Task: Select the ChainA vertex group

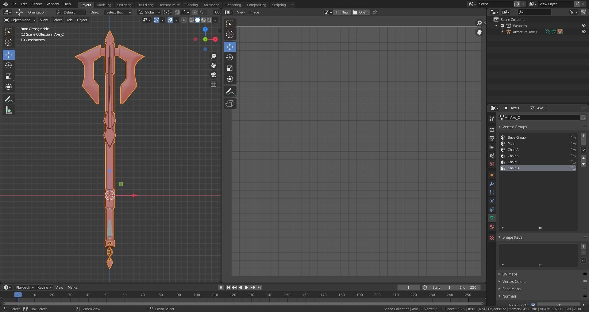Action: coord(538,150)
